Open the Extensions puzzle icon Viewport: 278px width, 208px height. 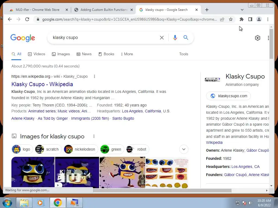point(241,19)
